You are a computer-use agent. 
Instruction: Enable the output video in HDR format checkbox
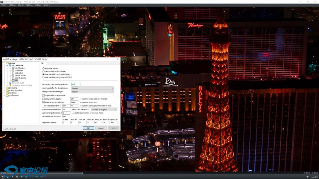pyautogui.click(x=43, y=95)
